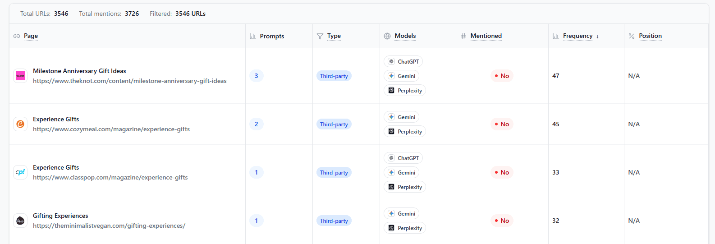Click the hash icon beside Mentioned header
The image size is (715, 244).
pyautogui.click(x=463, y=36)
